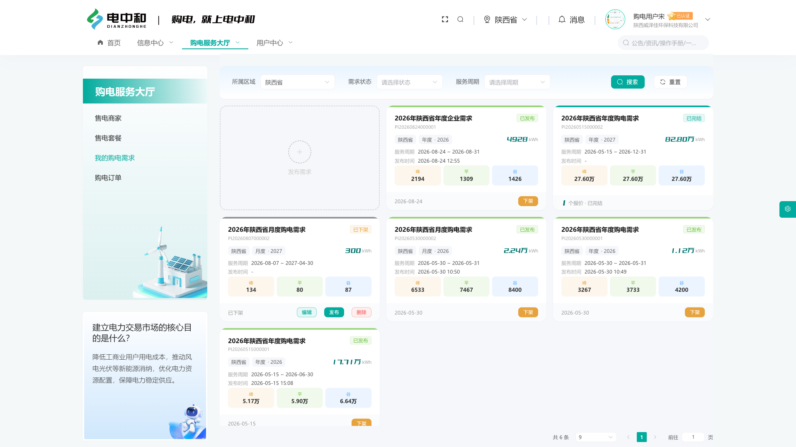Screen dimensions: 796x447
Task: Go to 首页 nav item
Action: pos(109,43)
